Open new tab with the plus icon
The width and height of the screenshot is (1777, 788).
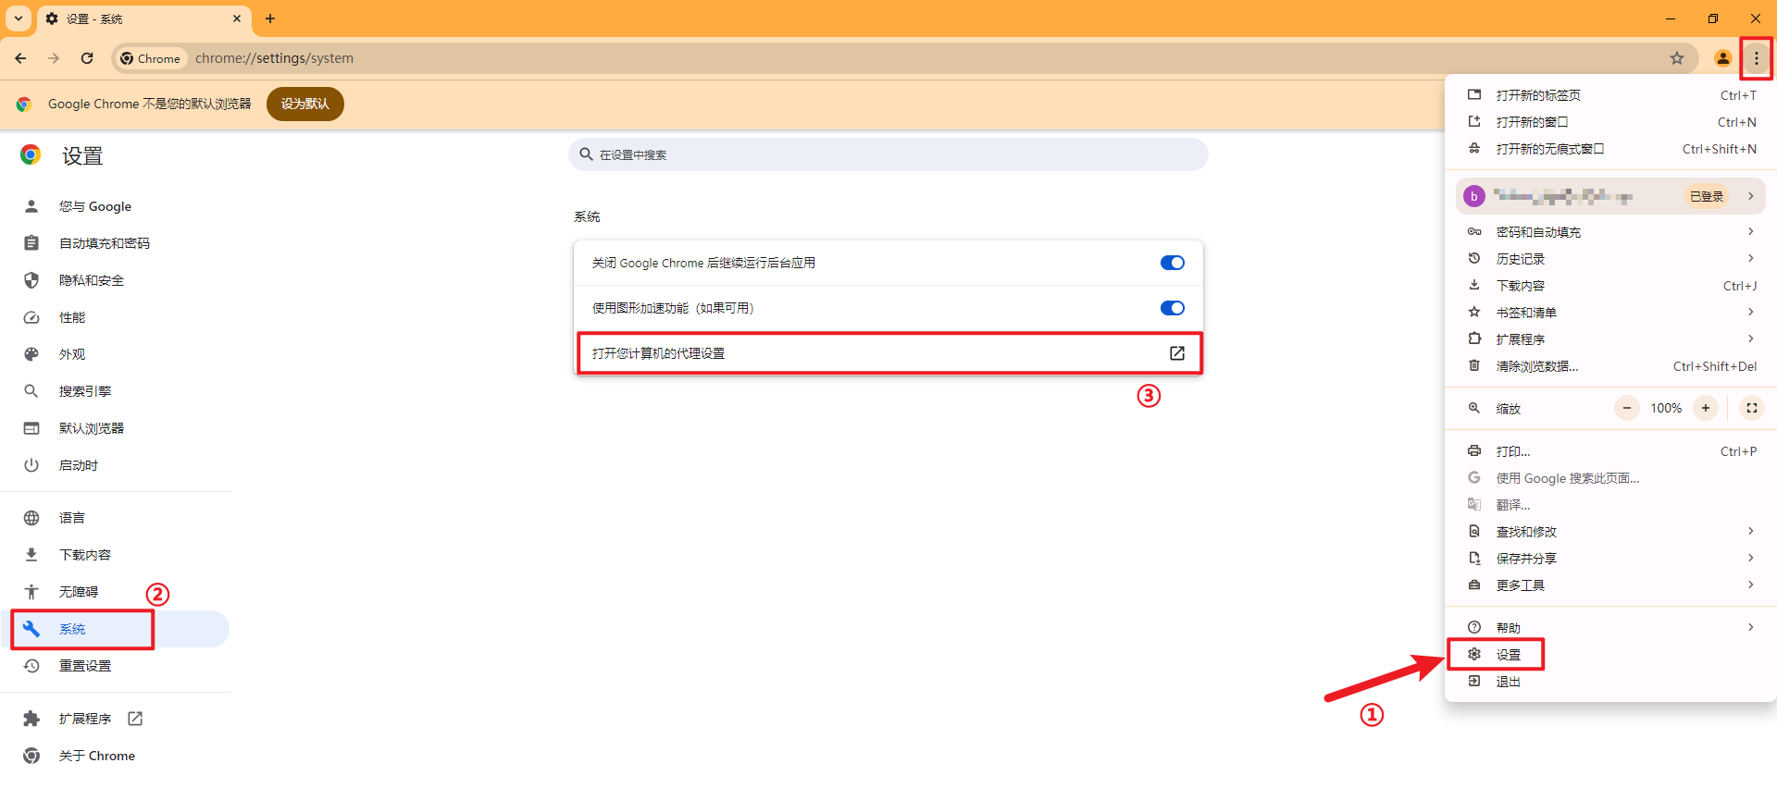[270, 18]
